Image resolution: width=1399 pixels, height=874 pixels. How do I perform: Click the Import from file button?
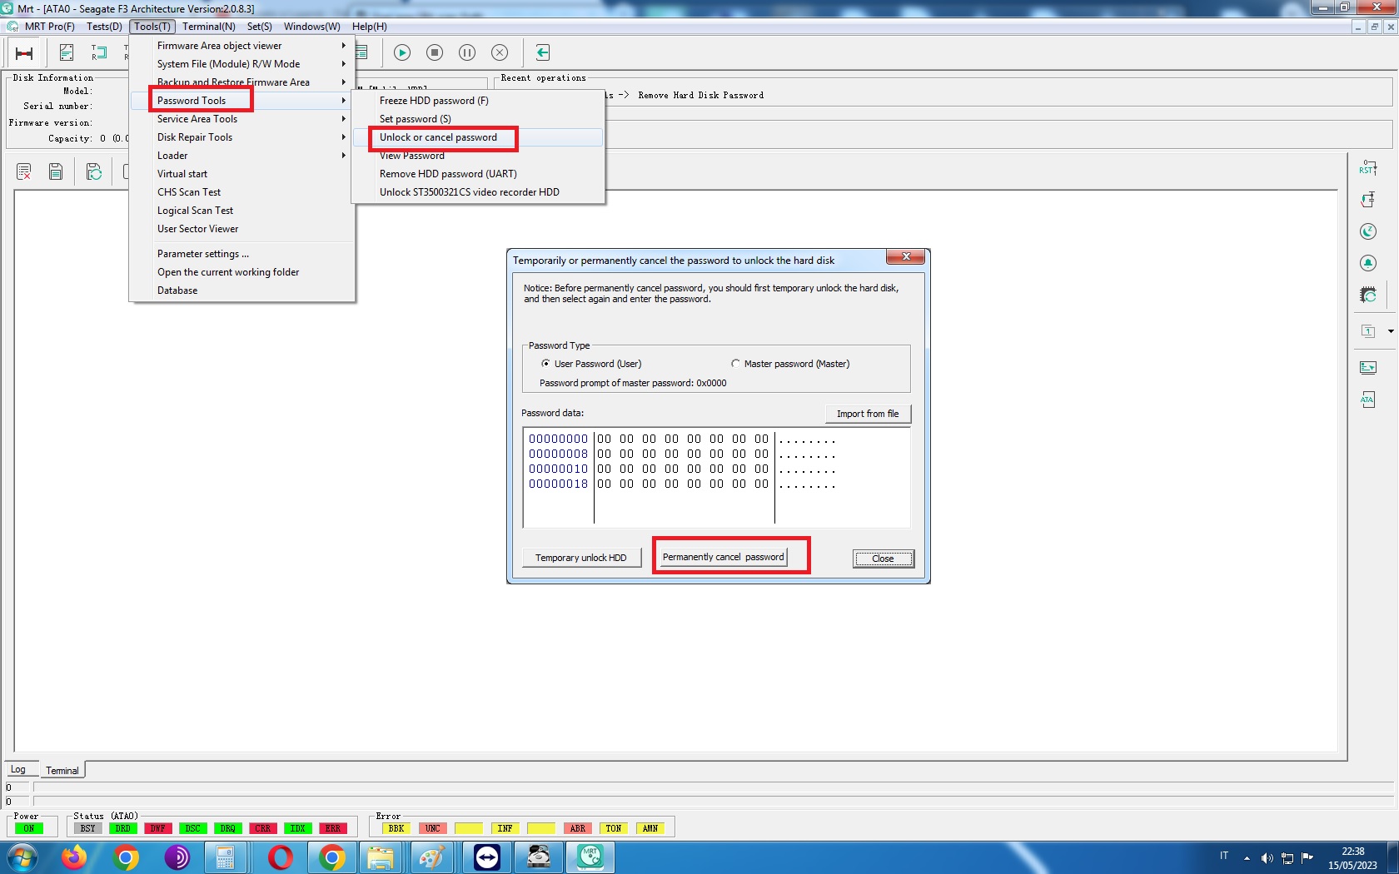[x=868, y=414]
